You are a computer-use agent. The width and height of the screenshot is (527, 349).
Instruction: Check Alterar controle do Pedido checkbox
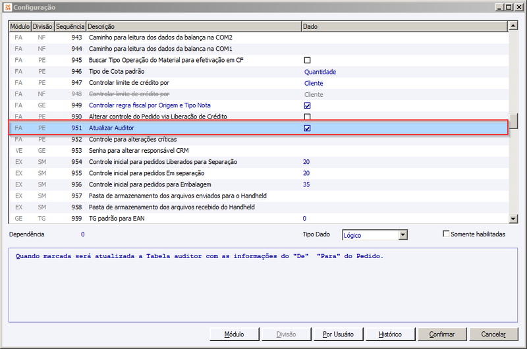pos(307,117)
